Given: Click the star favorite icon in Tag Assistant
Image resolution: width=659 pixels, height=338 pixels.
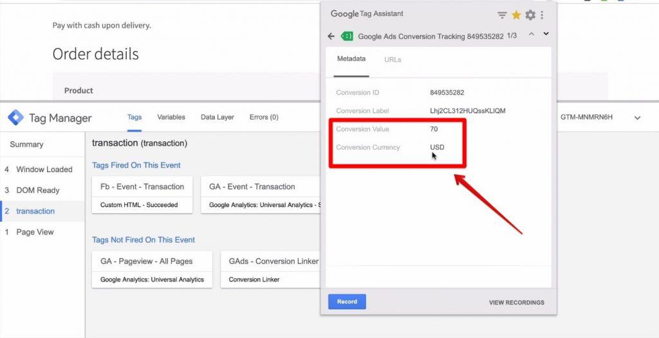Looking at the screenshot, I should tap(516, 15).
